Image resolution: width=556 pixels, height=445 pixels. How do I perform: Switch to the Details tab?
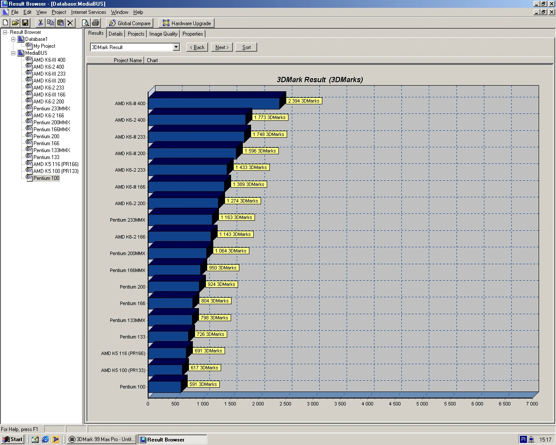click(116, 34)
